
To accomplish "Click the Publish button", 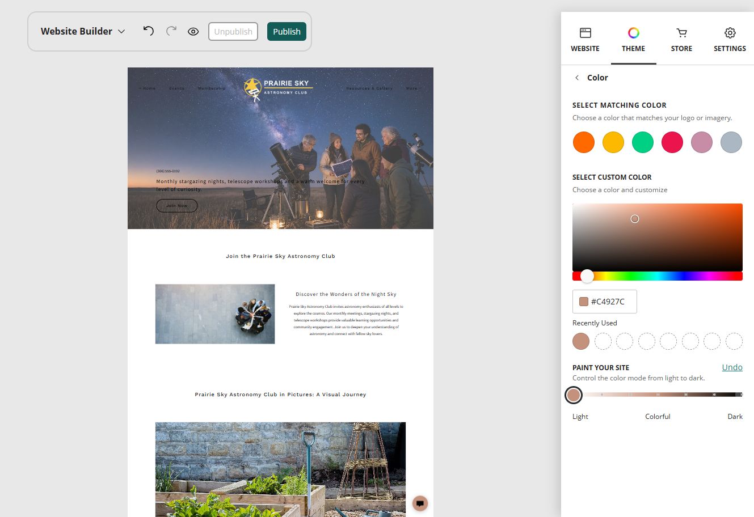I will 287,31.
